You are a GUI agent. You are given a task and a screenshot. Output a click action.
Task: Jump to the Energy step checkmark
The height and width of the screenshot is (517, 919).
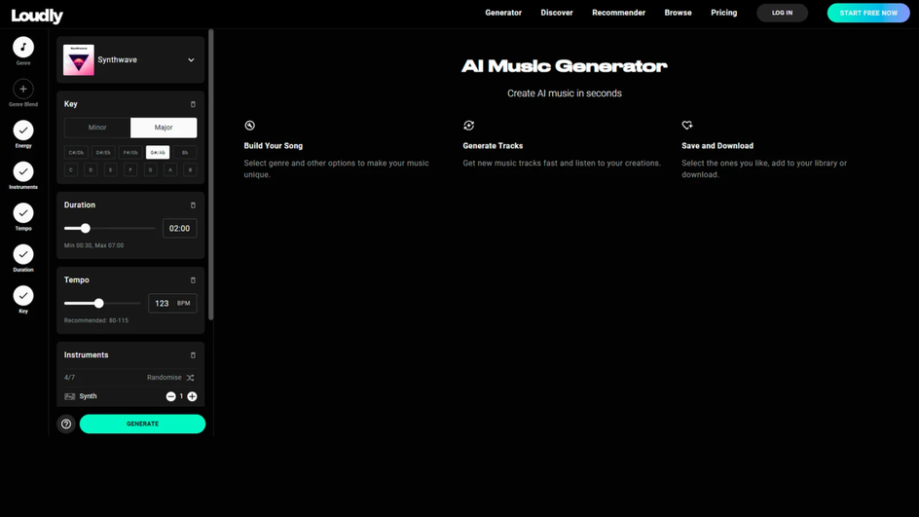(x=23, y=130)
